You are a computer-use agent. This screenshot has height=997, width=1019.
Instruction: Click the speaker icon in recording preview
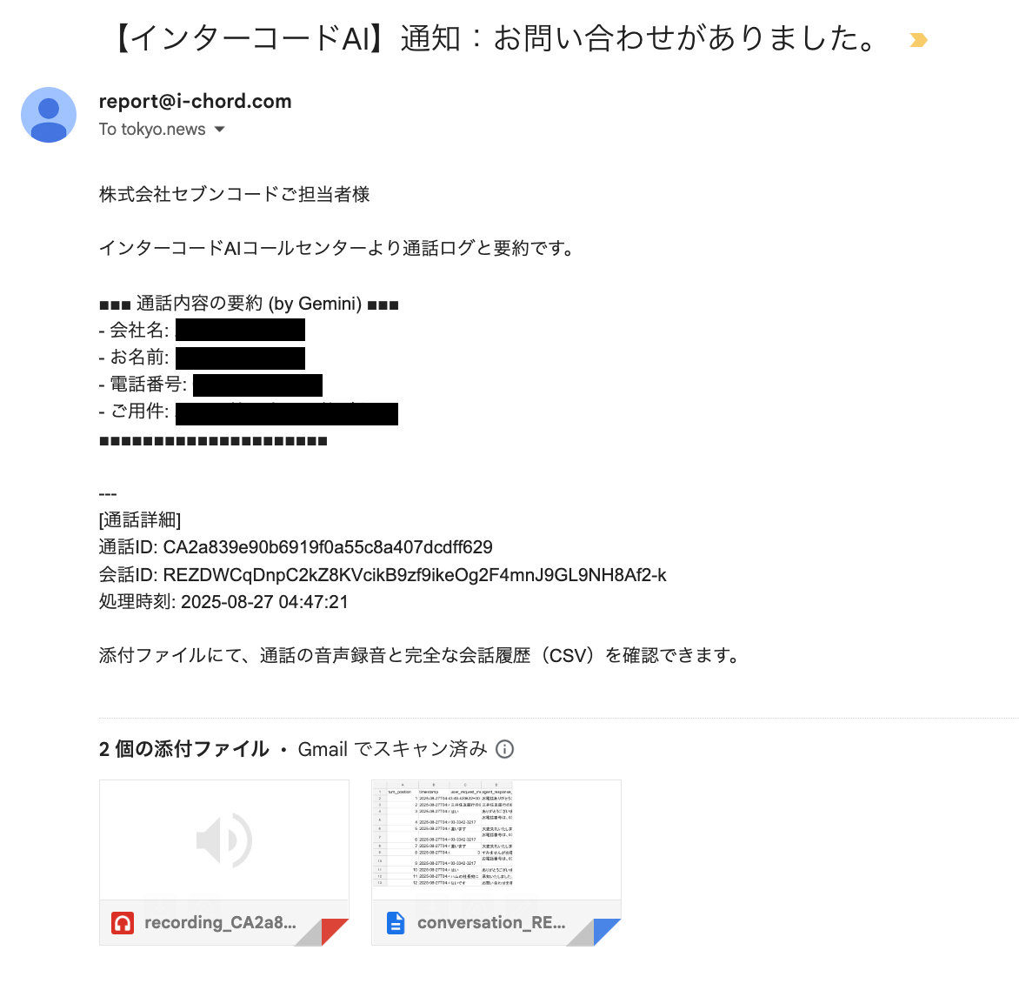click(x=224, y=840)
